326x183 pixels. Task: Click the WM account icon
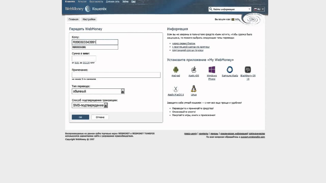(233, 19)
